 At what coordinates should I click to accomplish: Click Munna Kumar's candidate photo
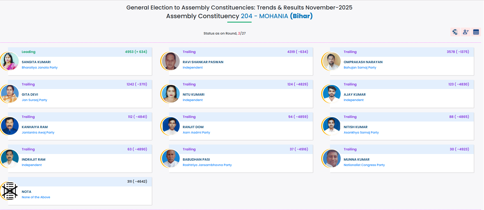click(x=332, y=159)
